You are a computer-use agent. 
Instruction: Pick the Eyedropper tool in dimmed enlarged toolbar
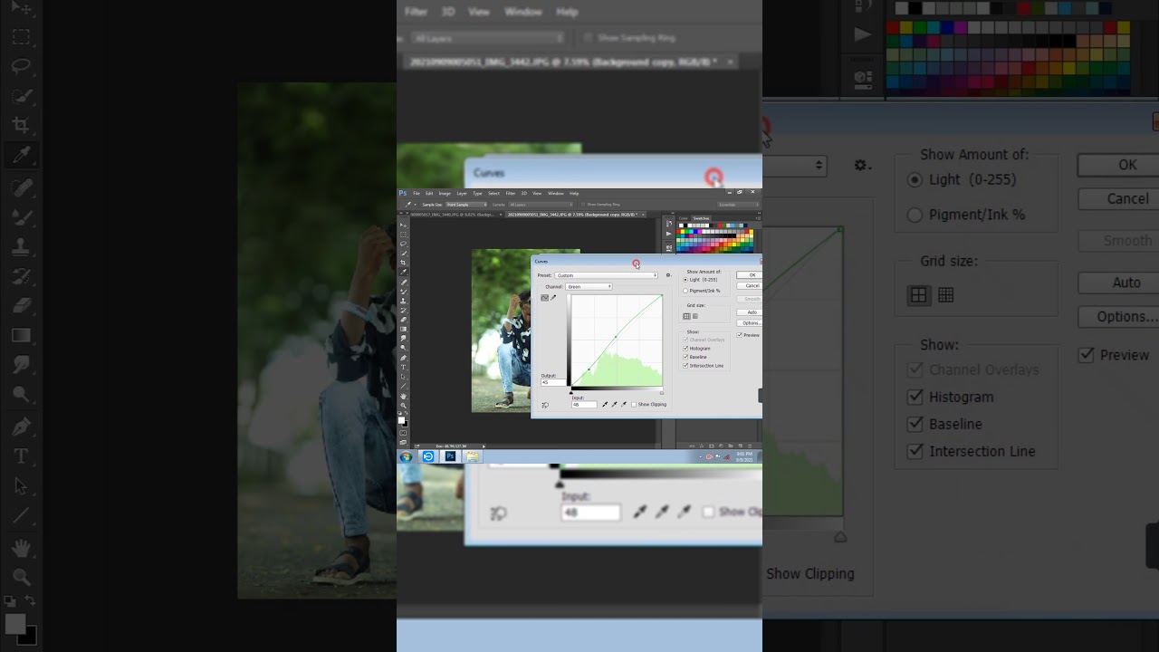pyautogui.click(x=21, y=155)
